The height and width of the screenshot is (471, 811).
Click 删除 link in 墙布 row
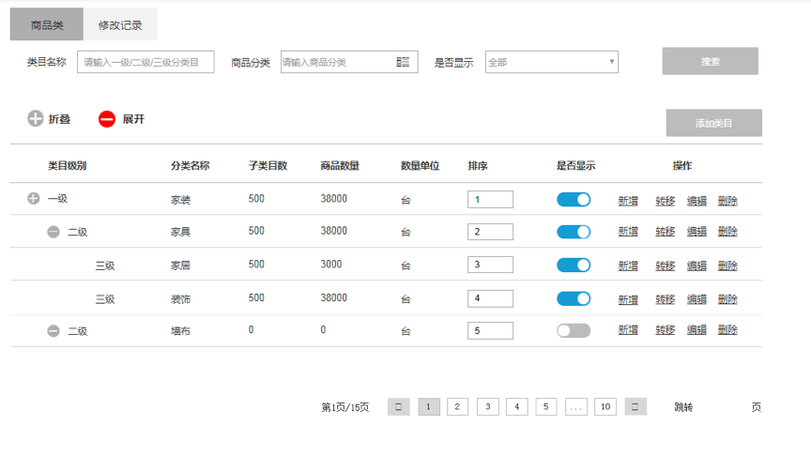pos(727,330)
